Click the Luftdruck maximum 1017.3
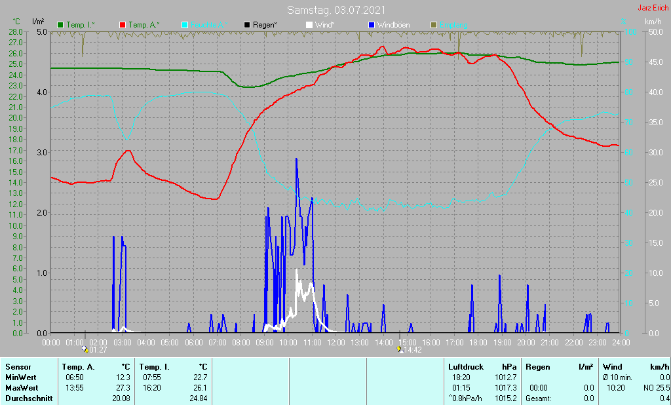The image size is (671, 405). (x=506, y=388)
